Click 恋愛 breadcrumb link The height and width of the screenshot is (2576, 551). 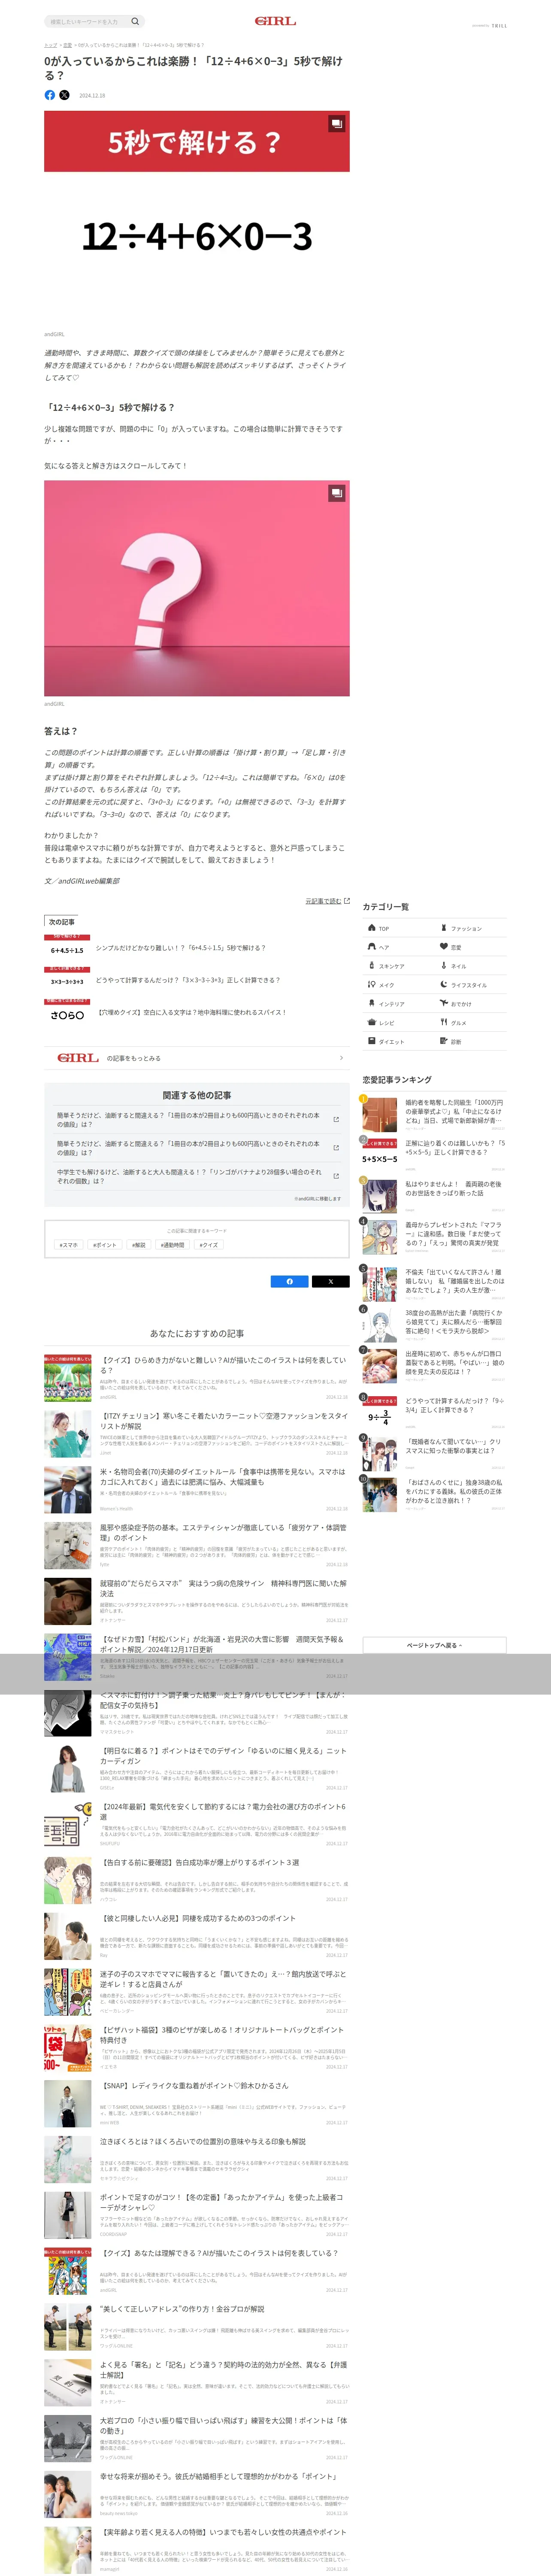pos(67,45)
